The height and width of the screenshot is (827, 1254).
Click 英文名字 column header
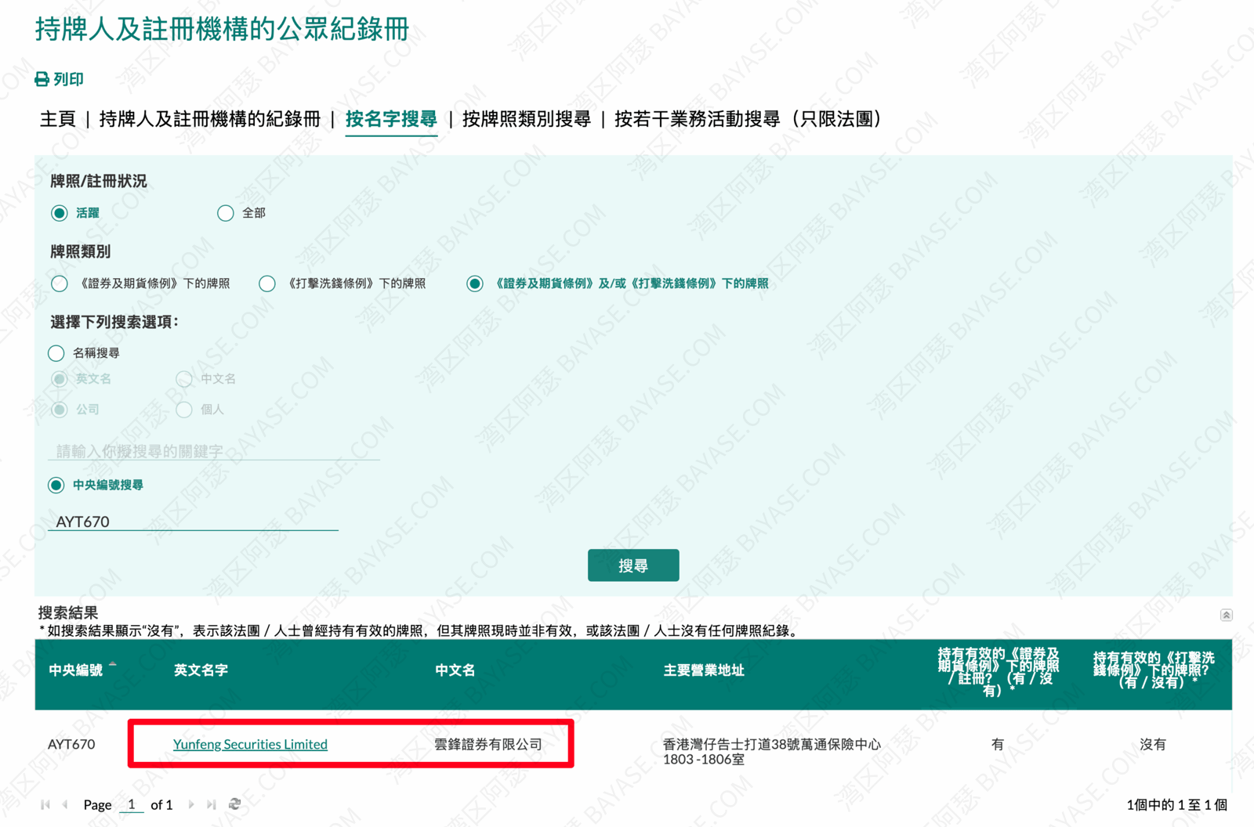tap(201, 670)
